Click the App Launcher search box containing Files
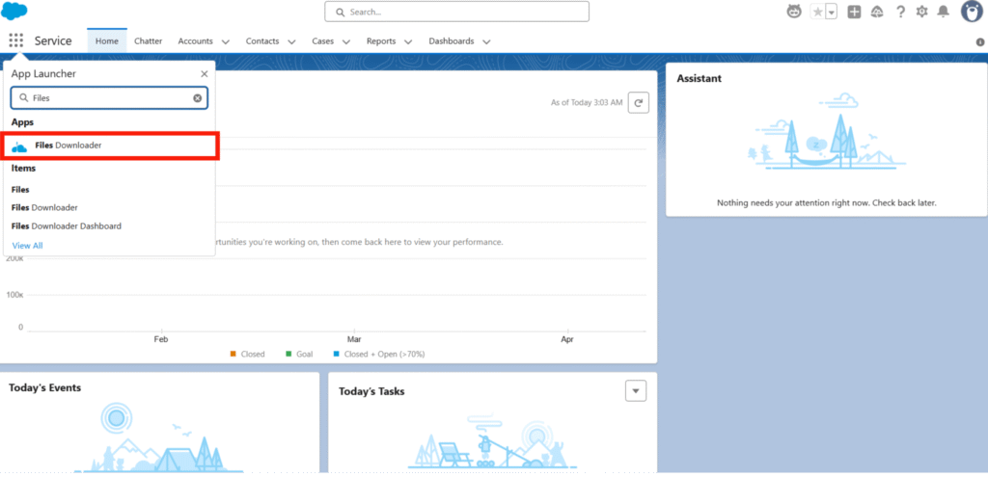The image size is (988, 477). click(x=109, y=98)
